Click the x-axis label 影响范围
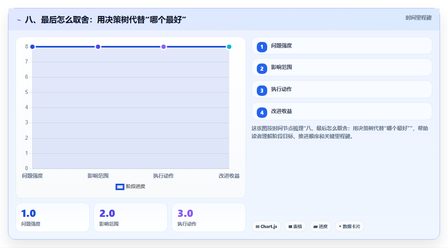Screen dimensions: 448x248 [98, 176]
